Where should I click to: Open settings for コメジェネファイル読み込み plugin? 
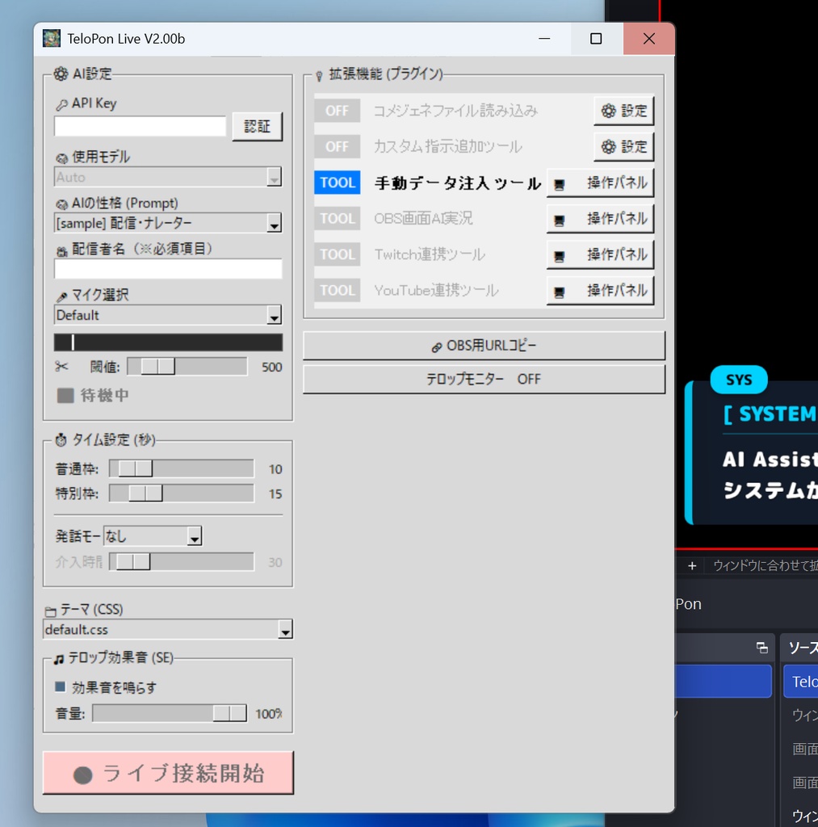tap(623, 110)
